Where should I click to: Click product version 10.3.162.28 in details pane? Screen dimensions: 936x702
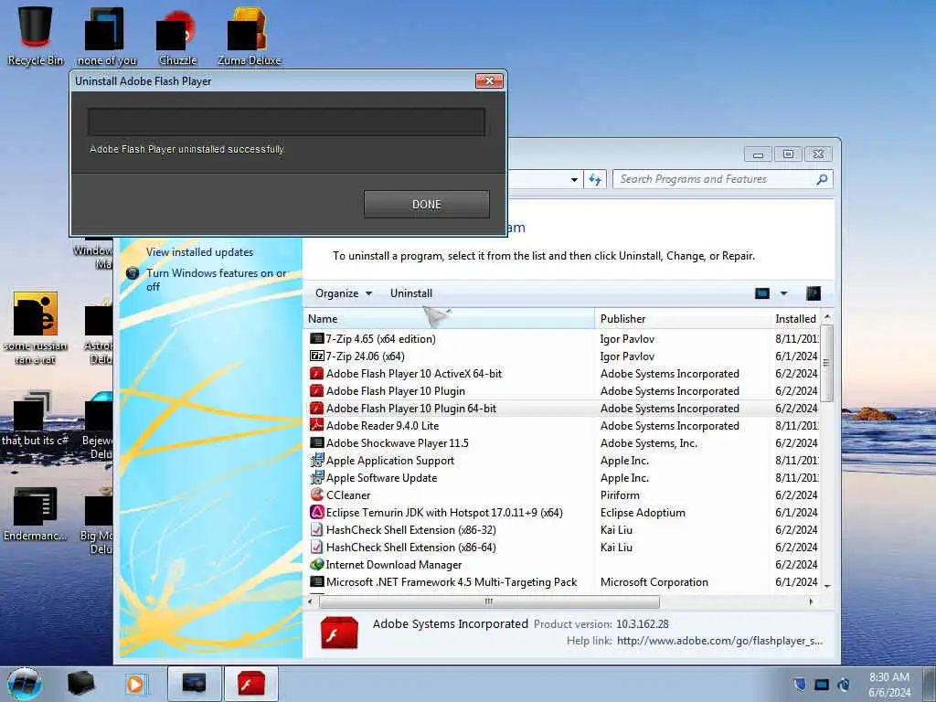tap(642, 623)
